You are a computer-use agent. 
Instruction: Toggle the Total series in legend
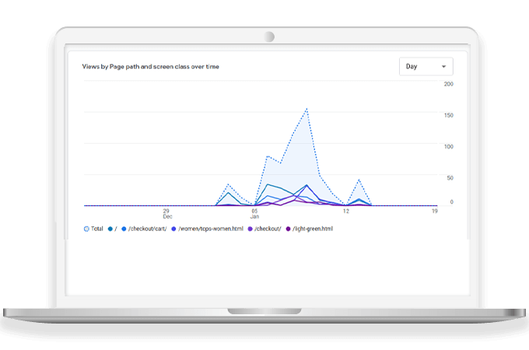[93, 229]
